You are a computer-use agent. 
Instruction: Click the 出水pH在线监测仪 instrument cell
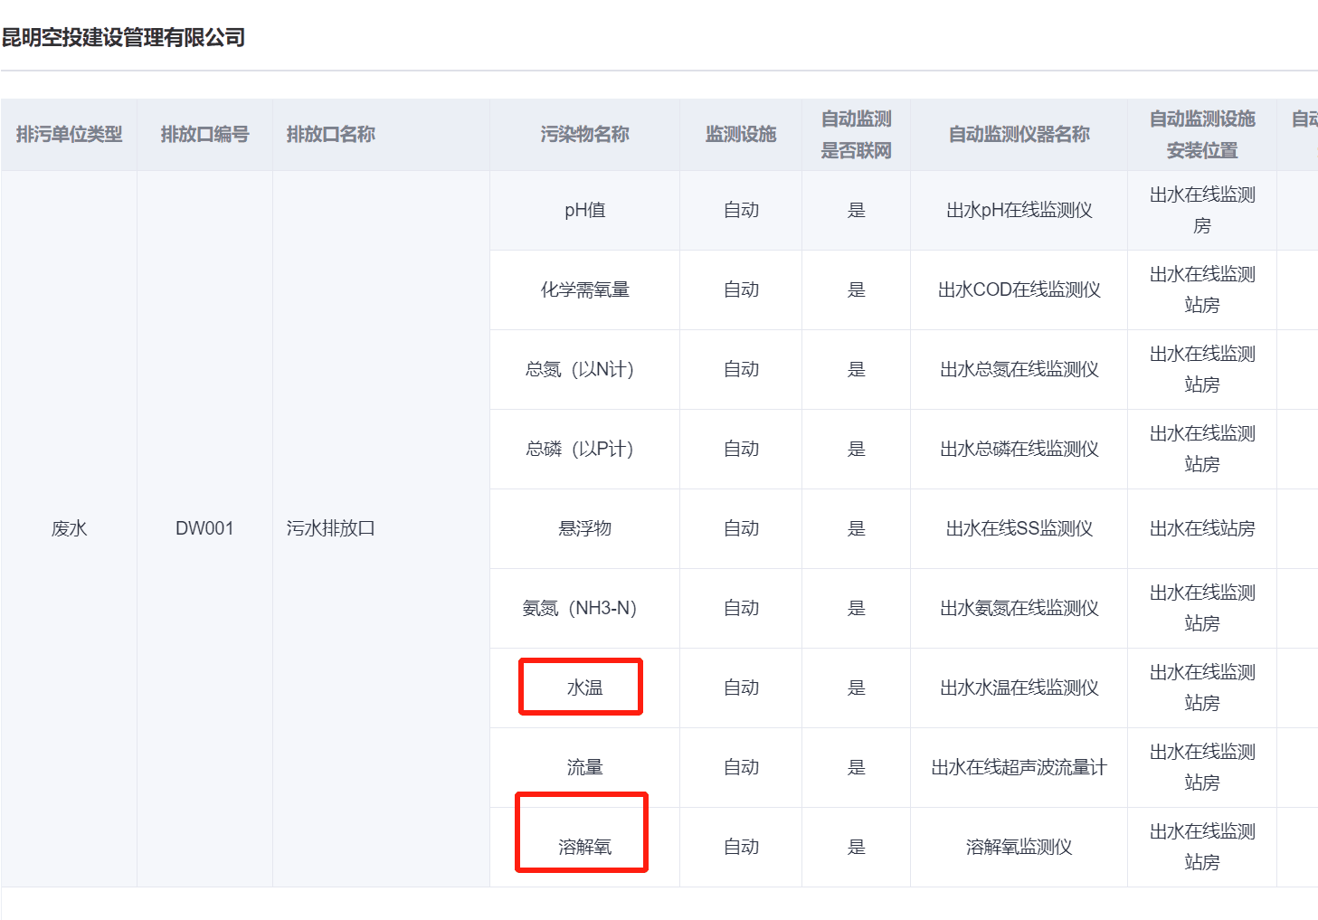pyautogui.click(x=1019, y=210)
